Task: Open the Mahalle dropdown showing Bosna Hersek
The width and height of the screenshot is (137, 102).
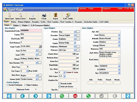Action: [119, 39]
